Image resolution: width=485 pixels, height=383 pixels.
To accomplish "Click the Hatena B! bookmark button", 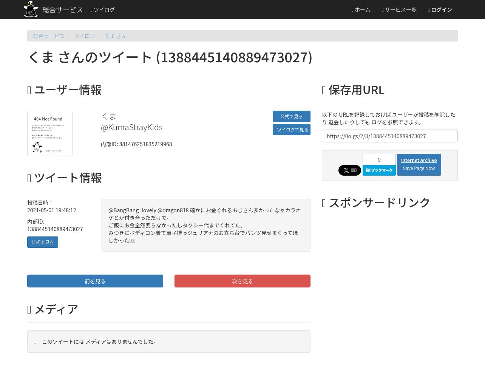I will point(379,170).
